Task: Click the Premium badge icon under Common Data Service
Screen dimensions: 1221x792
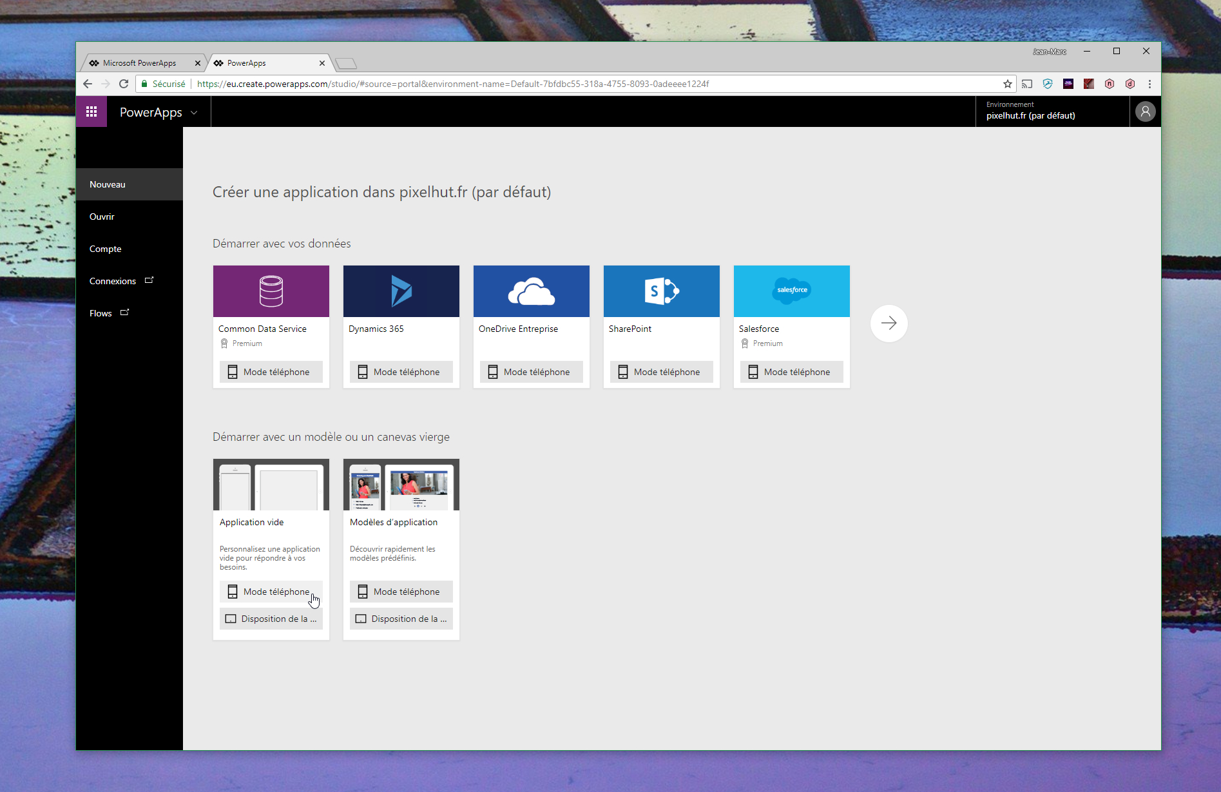Action: point(224,343)
